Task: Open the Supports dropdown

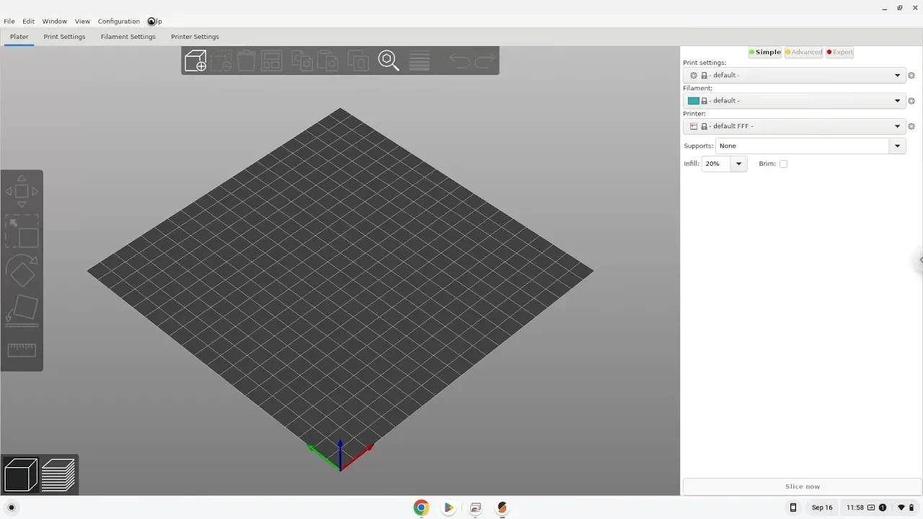Action: point(897,146)
